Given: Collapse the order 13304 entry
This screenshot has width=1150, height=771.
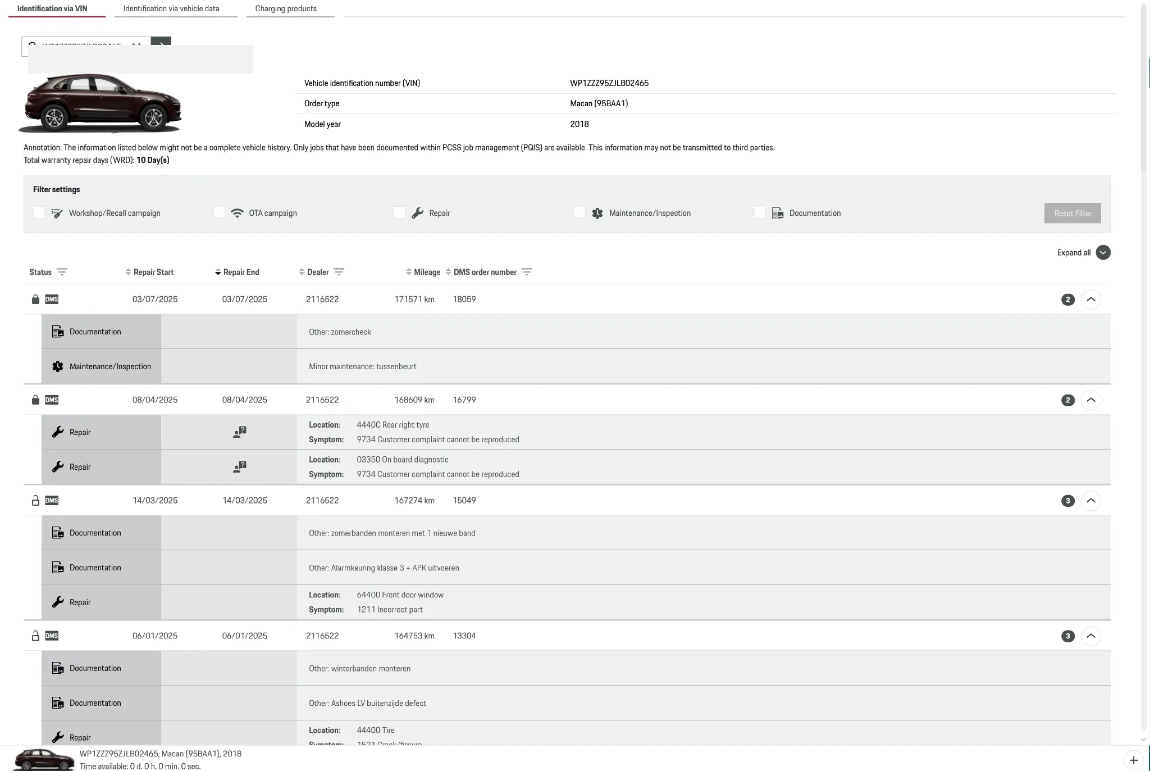Looking at the screenshot, I should click(1090, 636).
